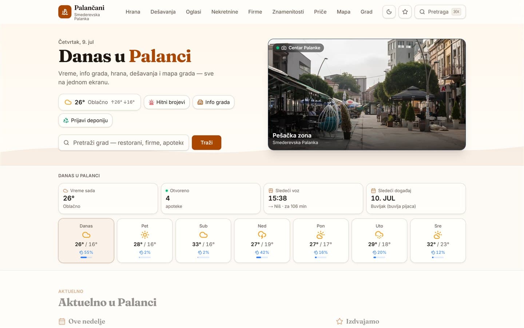
Task: Open Info grada button
Action: pos(214,102)
